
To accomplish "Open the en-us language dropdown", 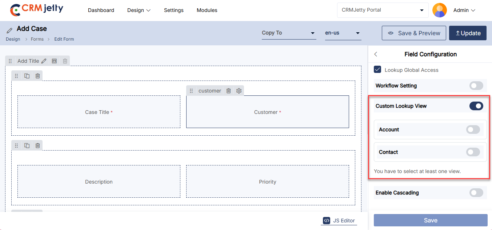I will pyautogui.click(x=343, y=33).
